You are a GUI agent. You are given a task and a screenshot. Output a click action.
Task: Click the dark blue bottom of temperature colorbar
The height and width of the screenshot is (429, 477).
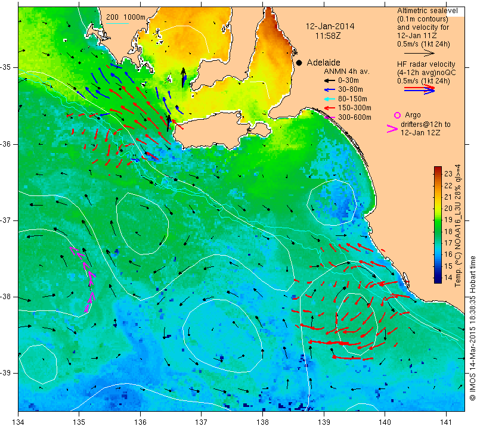pyautogui.click(x=438, y=279)
